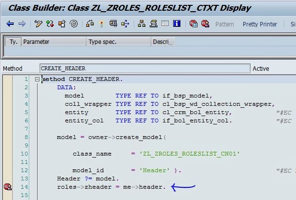
Task: Click 'class_name' parameter on line 10
Action: 92,154
